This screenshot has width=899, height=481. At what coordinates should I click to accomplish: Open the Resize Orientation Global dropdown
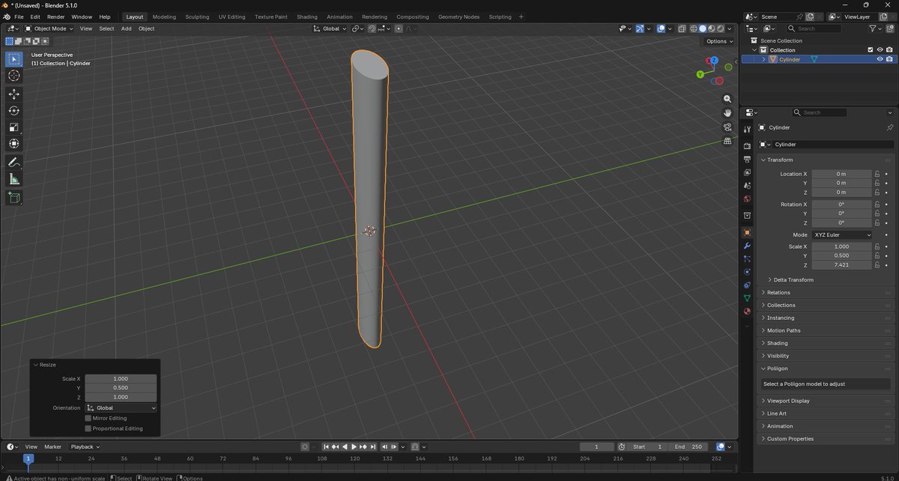(121, 408)
